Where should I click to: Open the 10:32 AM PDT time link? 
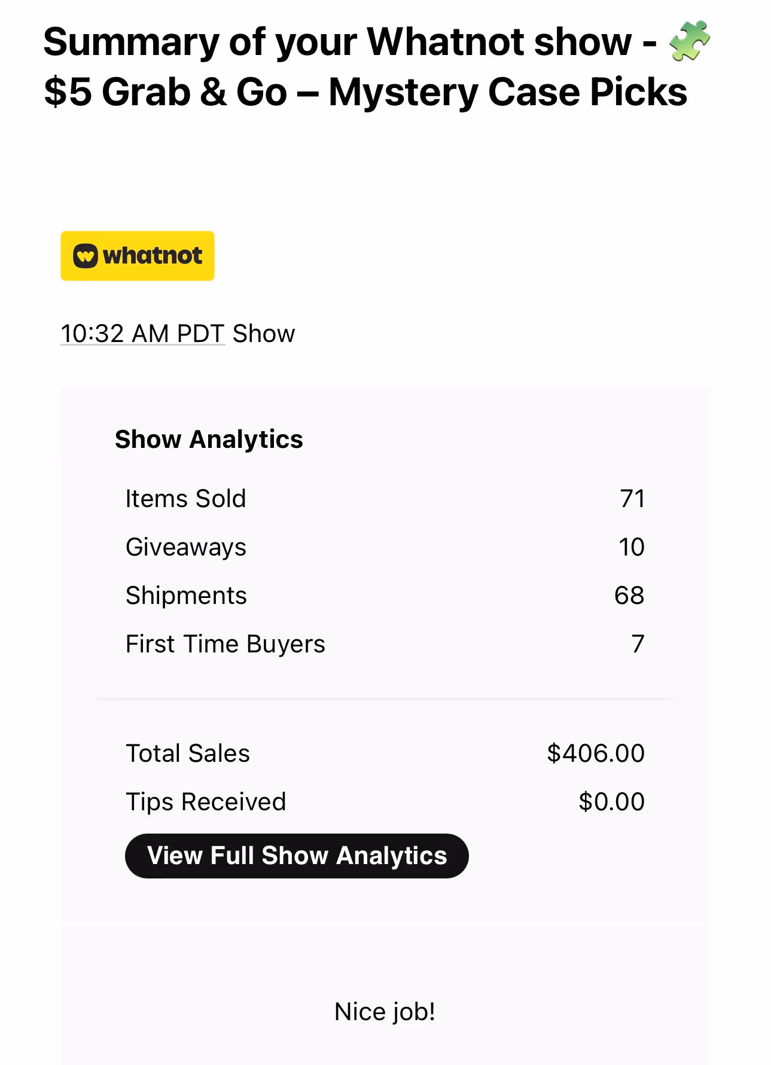pos(143,334)
